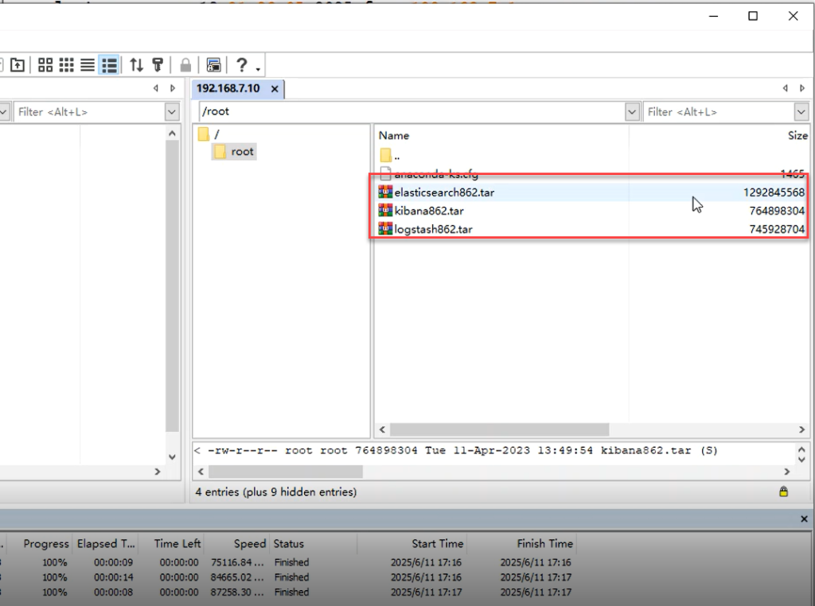Select the root folder in tree
This screenshot has height=606, width=815.
click(242, 151)
